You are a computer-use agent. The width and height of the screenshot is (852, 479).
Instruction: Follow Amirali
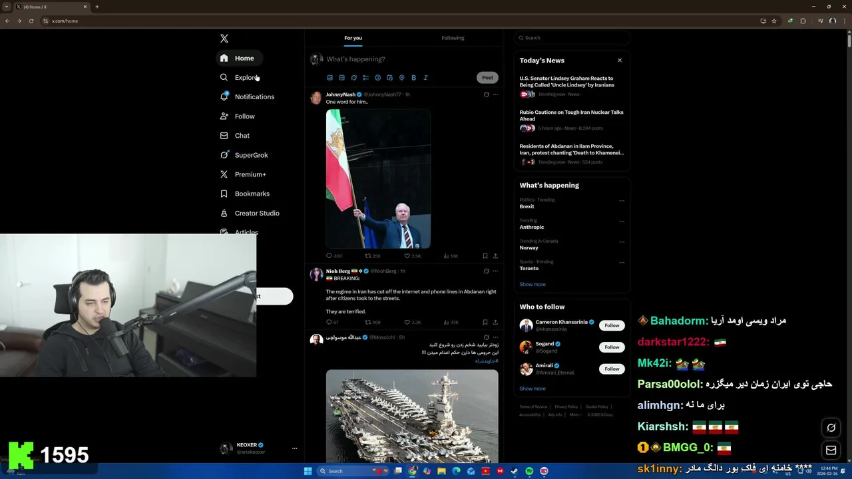pos(612,369)
